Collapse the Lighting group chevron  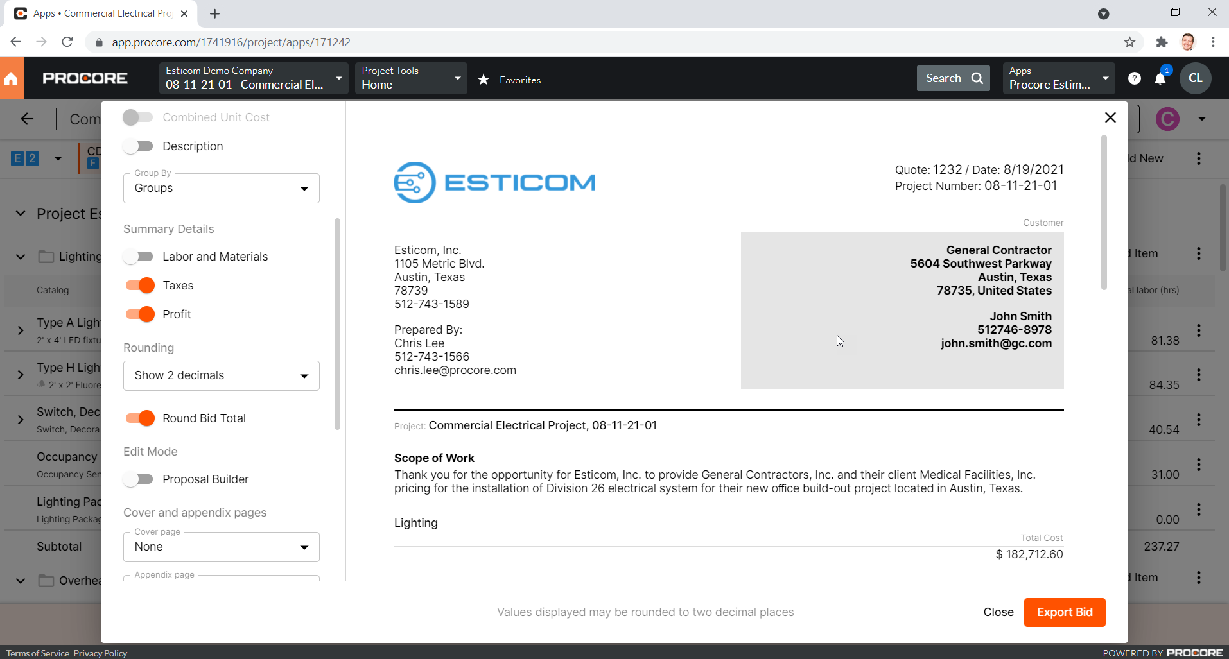click(x=21, y=257)
